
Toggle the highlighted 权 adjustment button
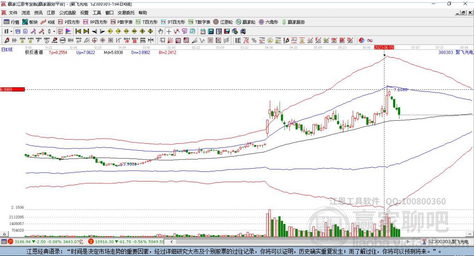click(x=61, y=31)
